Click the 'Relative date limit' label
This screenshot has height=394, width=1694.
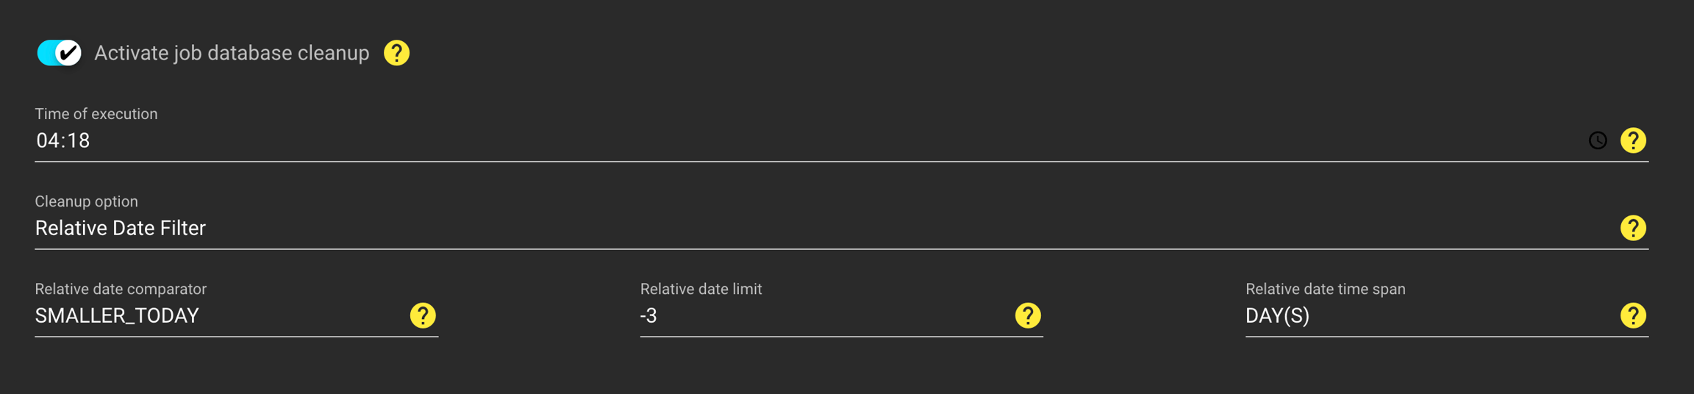(701, 289)
